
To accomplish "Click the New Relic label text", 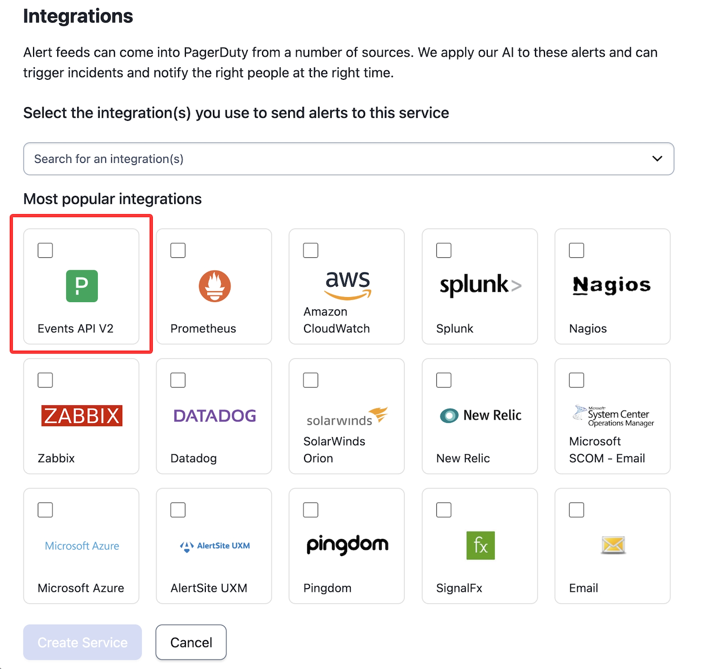I will coord(463,458).
